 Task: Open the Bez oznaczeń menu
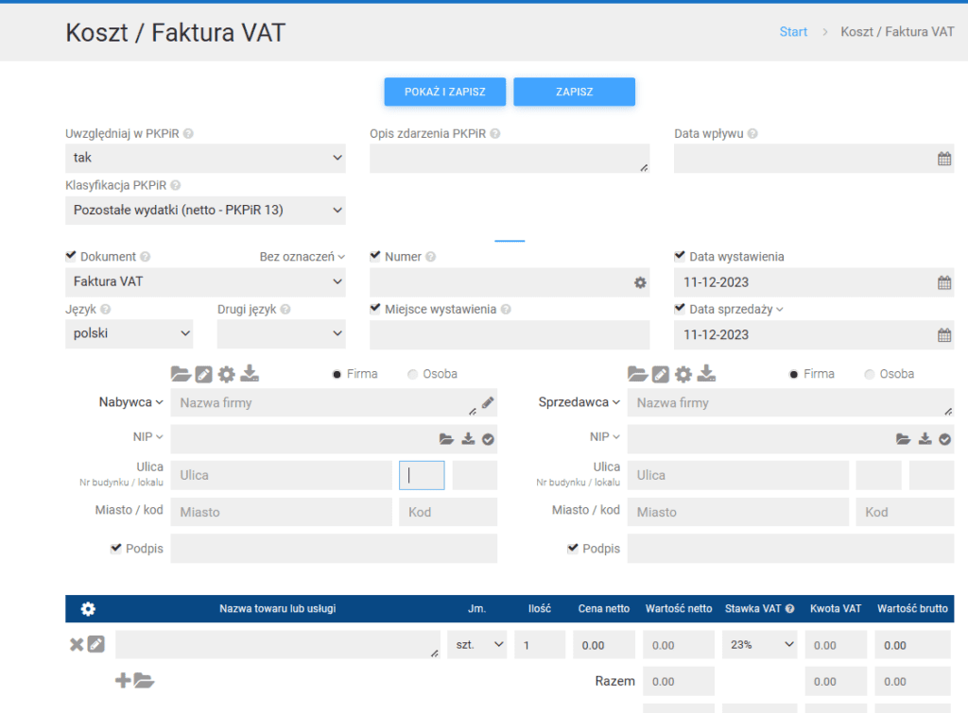[302, 257]
